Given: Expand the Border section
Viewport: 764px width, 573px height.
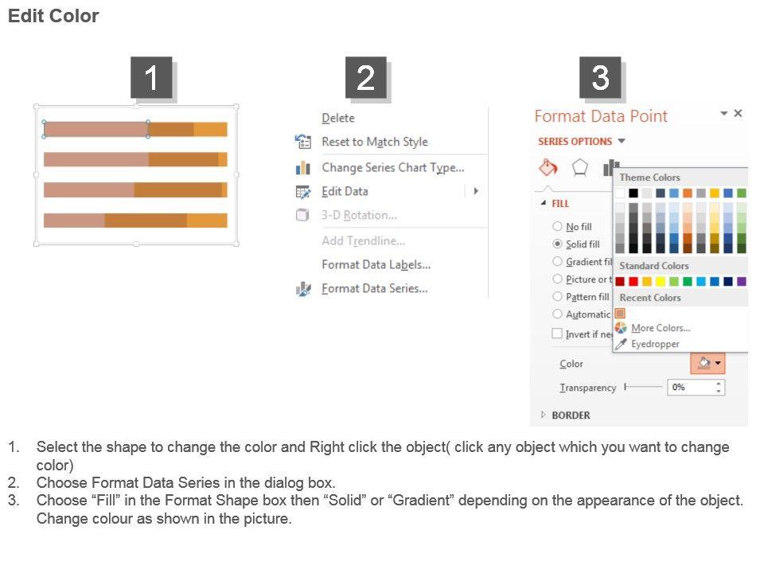Looking at the screenshot, I should (x=544, y=415).
